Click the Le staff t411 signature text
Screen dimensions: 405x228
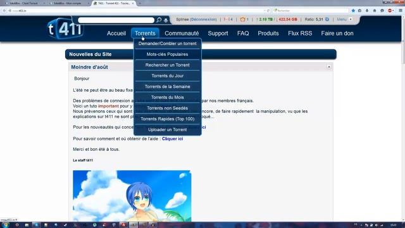click(x=83, y=160)
